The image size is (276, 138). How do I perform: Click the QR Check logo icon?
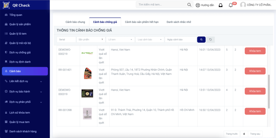click(x=6, y=5)
